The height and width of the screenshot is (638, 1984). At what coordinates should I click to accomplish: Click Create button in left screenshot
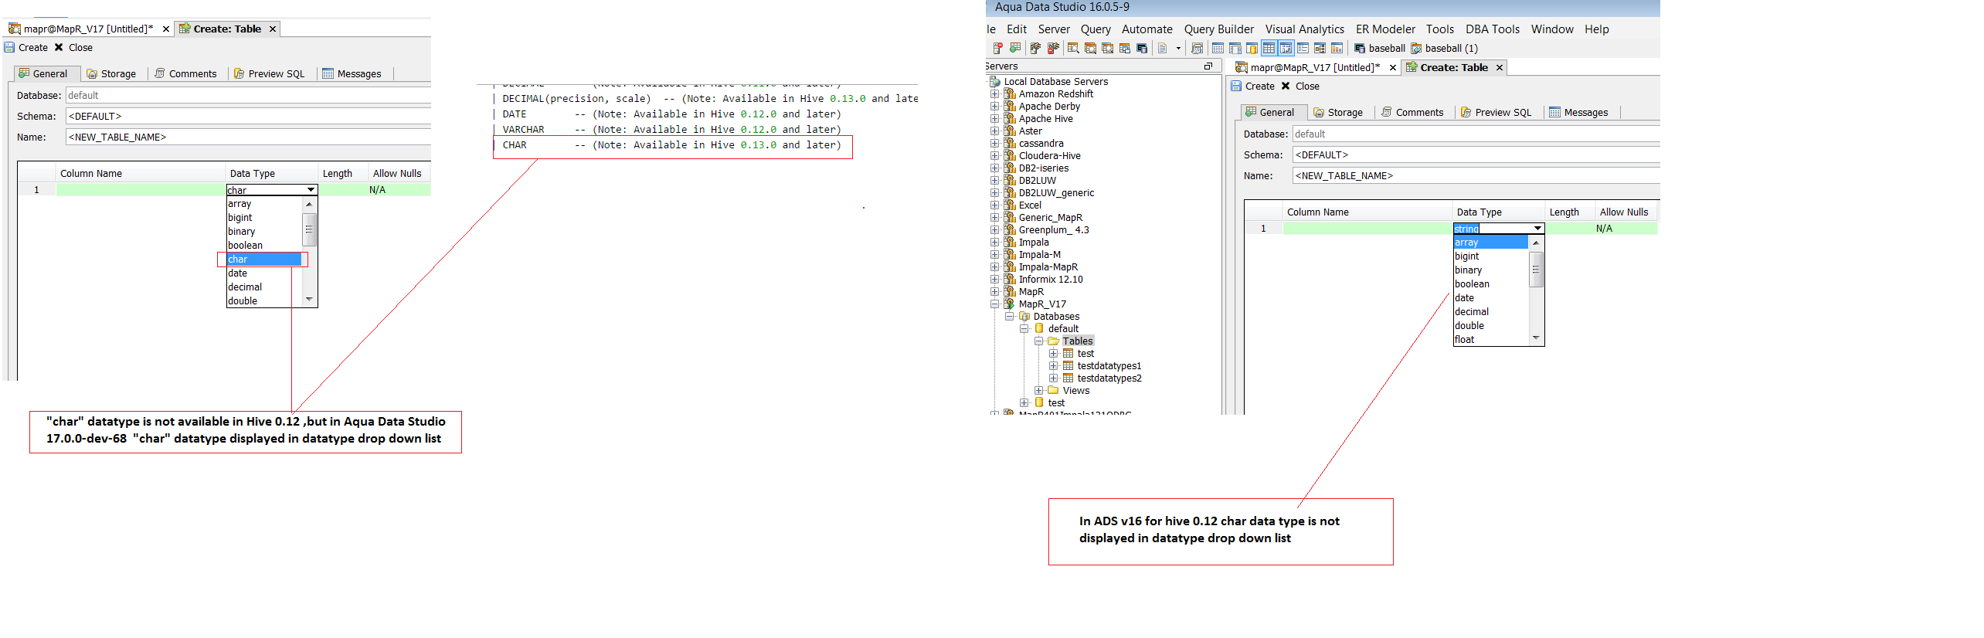27,47
